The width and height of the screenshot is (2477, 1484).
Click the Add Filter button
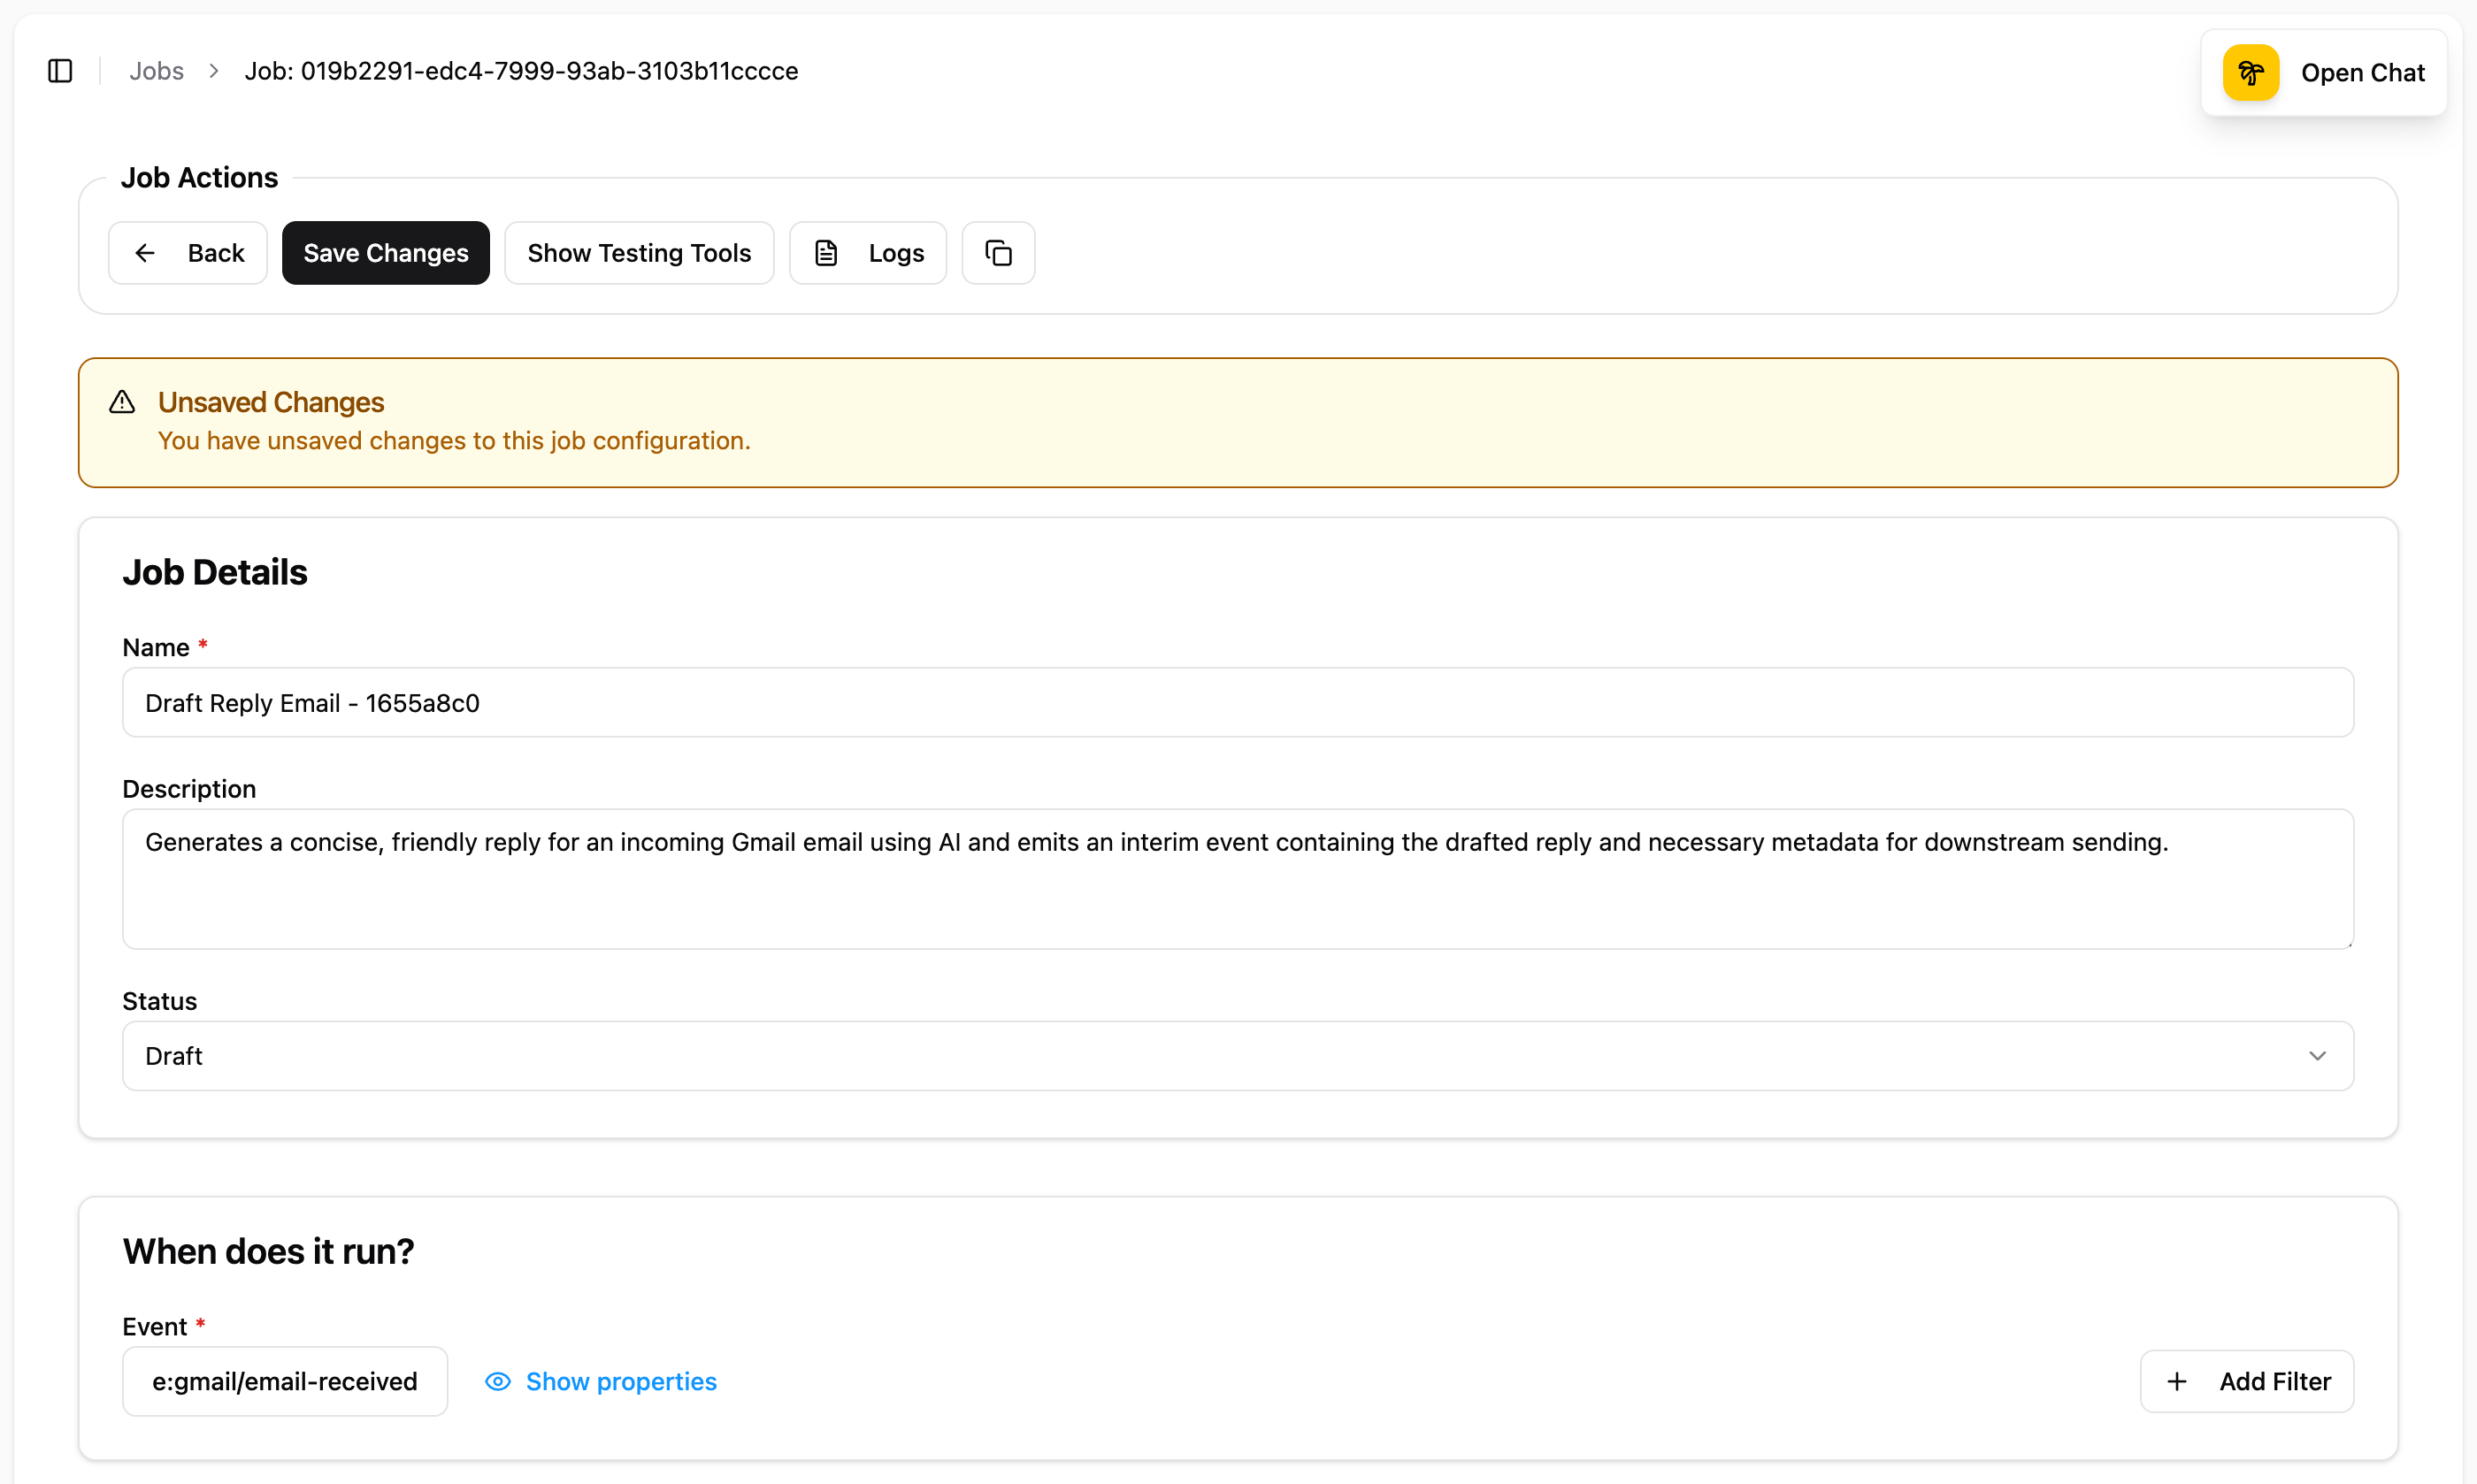2246,1381
